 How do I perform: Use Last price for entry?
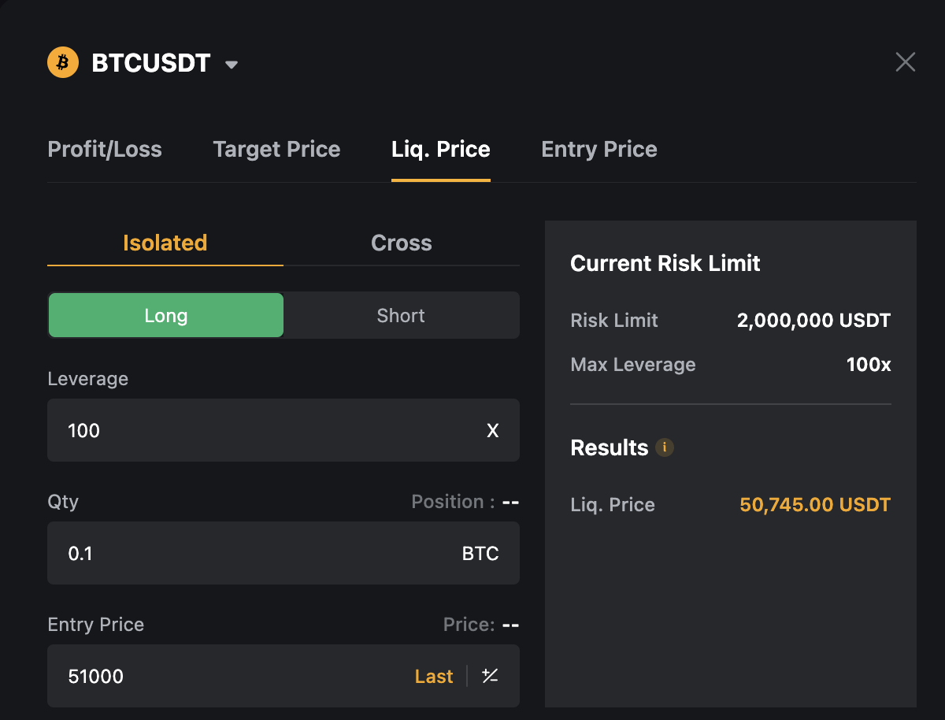pos(434,677)
